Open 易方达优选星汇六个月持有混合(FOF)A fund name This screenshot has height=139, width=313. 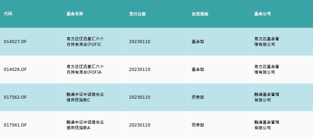(85, 69)
